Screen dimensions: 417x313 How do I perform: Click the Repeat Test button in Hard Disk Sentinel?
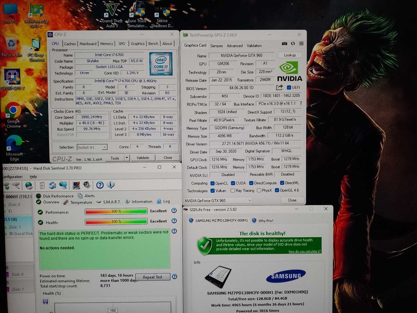153,277
